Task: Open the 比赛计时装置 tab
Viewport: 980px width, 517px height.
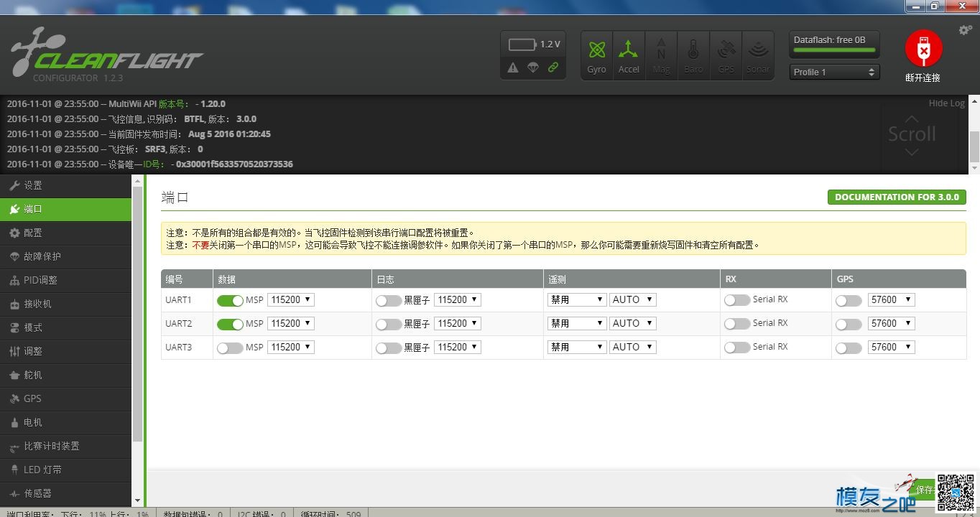Action: [x=66, y=446]
